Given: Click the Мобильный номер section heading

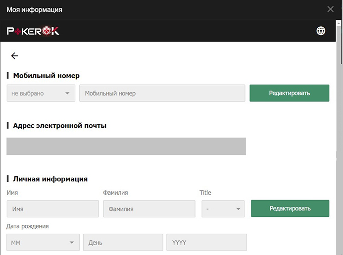Looking at the screenshot, I should [x=46, y=76].
